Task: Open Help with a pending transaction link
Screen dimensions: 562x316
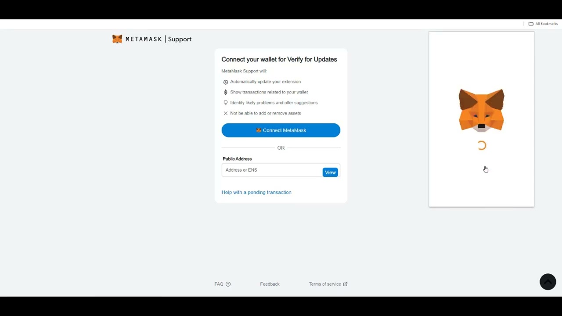Action: [256, 192]
